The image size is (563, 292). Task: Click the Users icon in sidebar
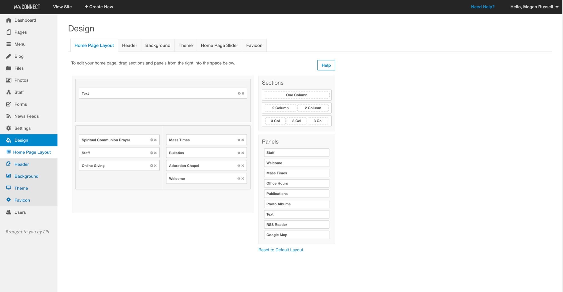[x=9, y=212]
